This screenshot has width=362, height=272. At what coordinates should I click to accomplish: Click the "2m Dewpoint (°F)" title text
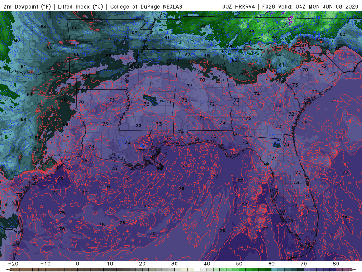click(x=27, y=6)
